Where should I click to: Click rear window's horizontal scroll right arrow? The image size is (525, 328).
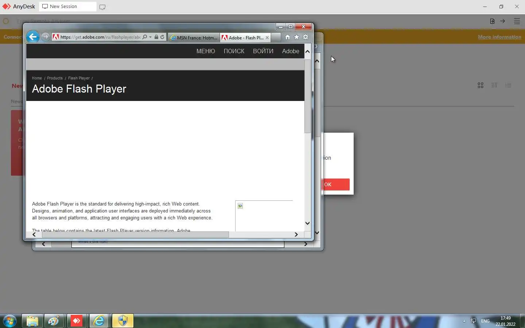click(306, 244)
